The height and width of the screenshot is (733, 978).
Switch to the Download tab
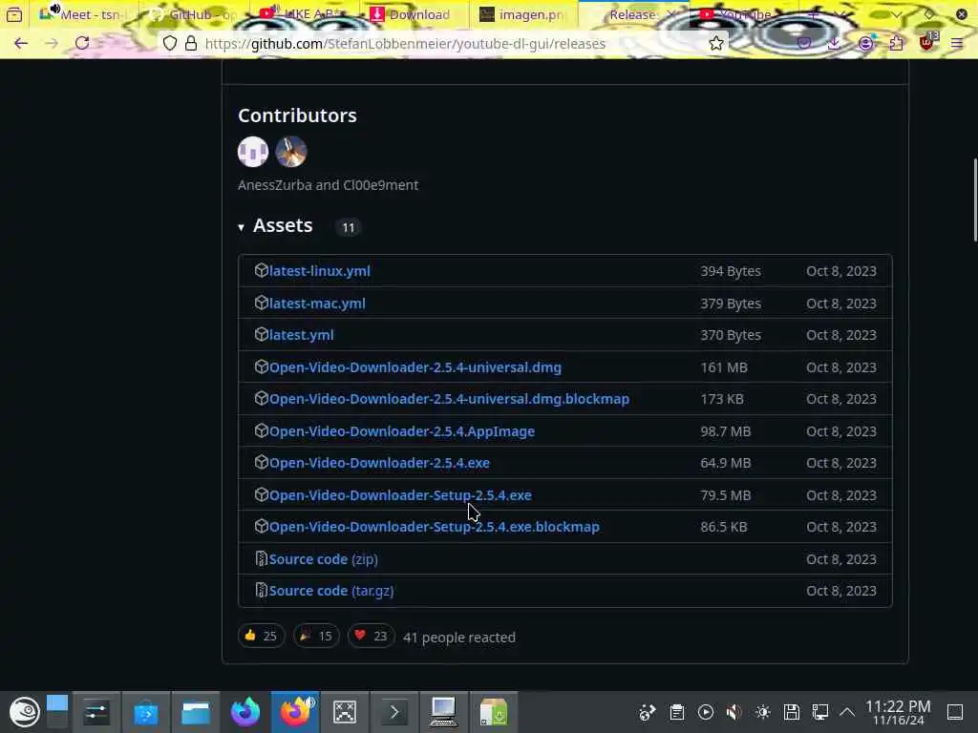click(415, 13)
